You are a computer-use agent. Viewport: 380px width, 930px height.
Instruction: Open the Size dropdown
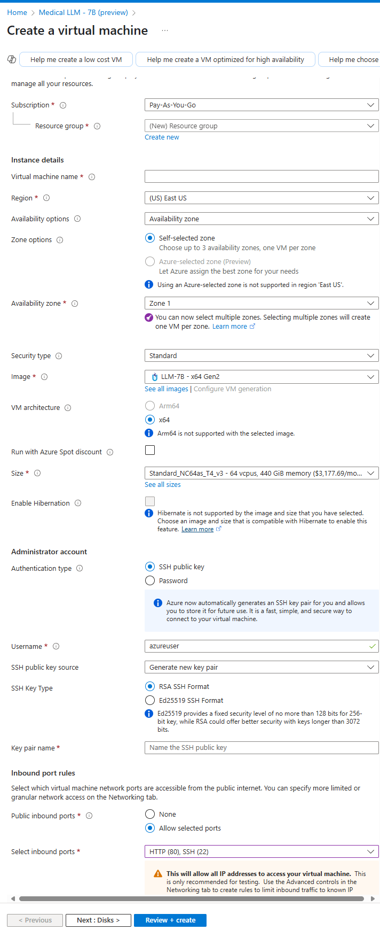262,473
